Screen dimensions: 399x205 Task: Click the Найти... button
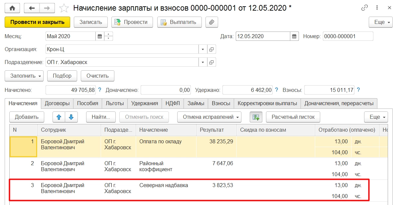click(101, 117)
